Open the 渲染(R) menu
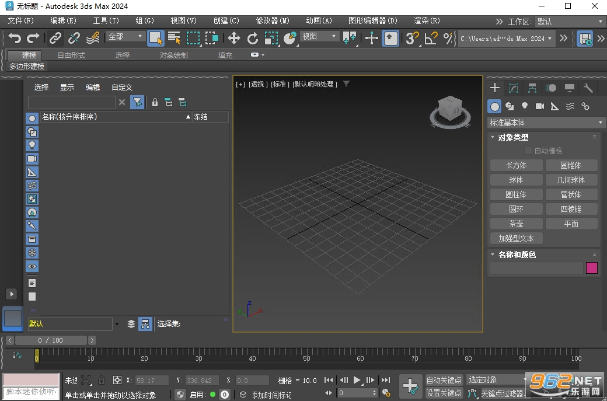Viewport: 607px width, 401px height. pos(427,20)
